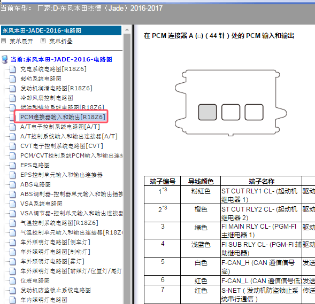The height and width of the screenshot is (304, 315).
Task: Click page icon beside 冷却风扇控制电路图
Action: tap(13, 98)
